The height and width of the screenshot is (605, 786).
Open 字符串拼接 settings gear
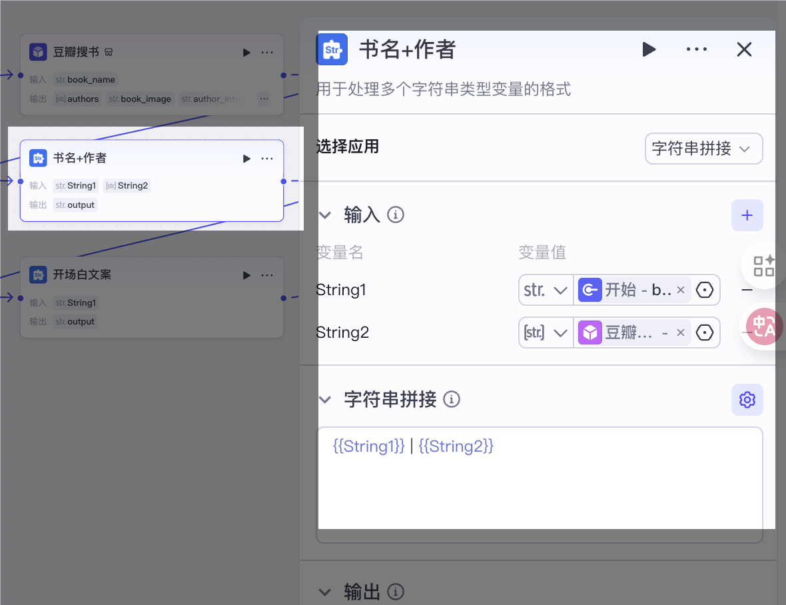(x=747, y=400)
